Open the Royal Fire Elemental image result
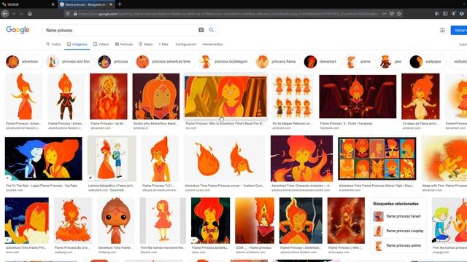 [225, 96]
